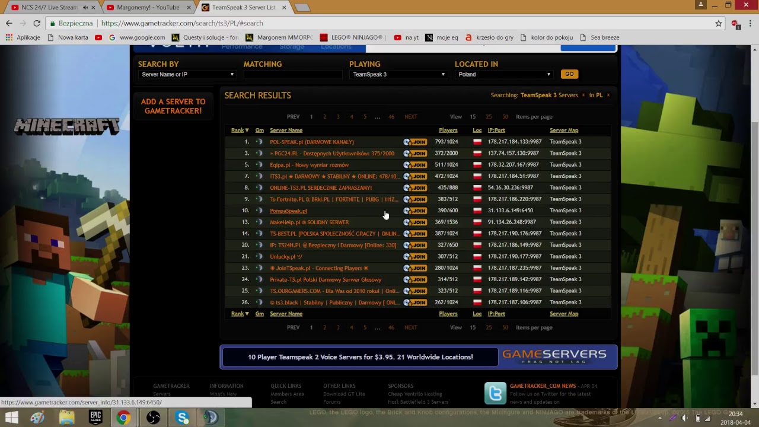Mute the NCS 24/7 Live Stream tab
Screen dimensions: 759x427
(x=85, y=8)
